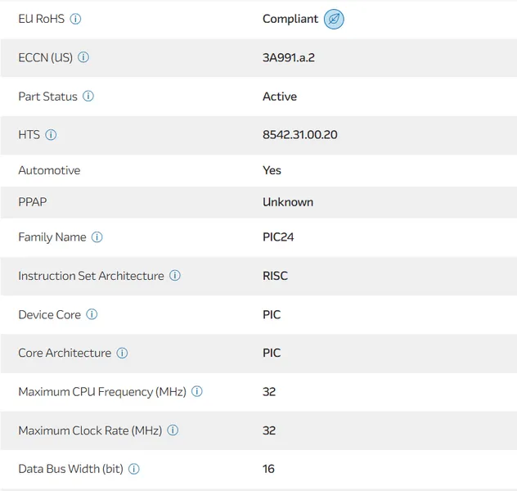
Task: Click the green leaf Compliant badge icon
Action: click(334, 19)
